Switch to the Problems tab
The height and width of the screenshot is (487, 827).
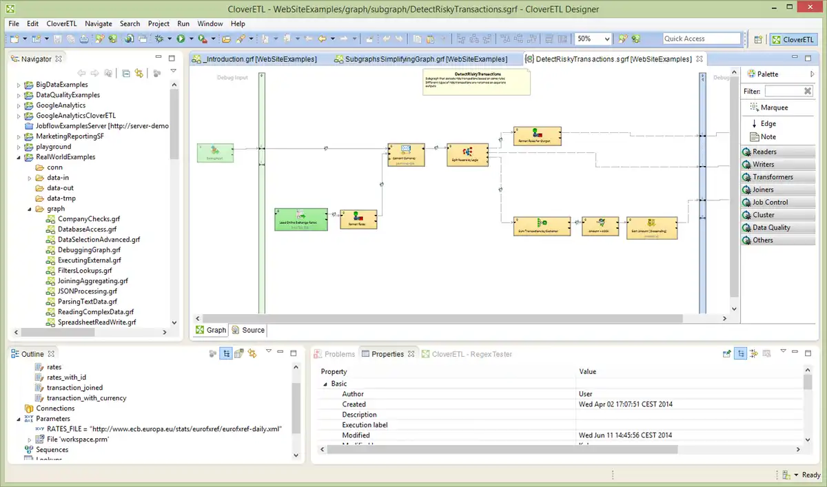coord(334,354)
